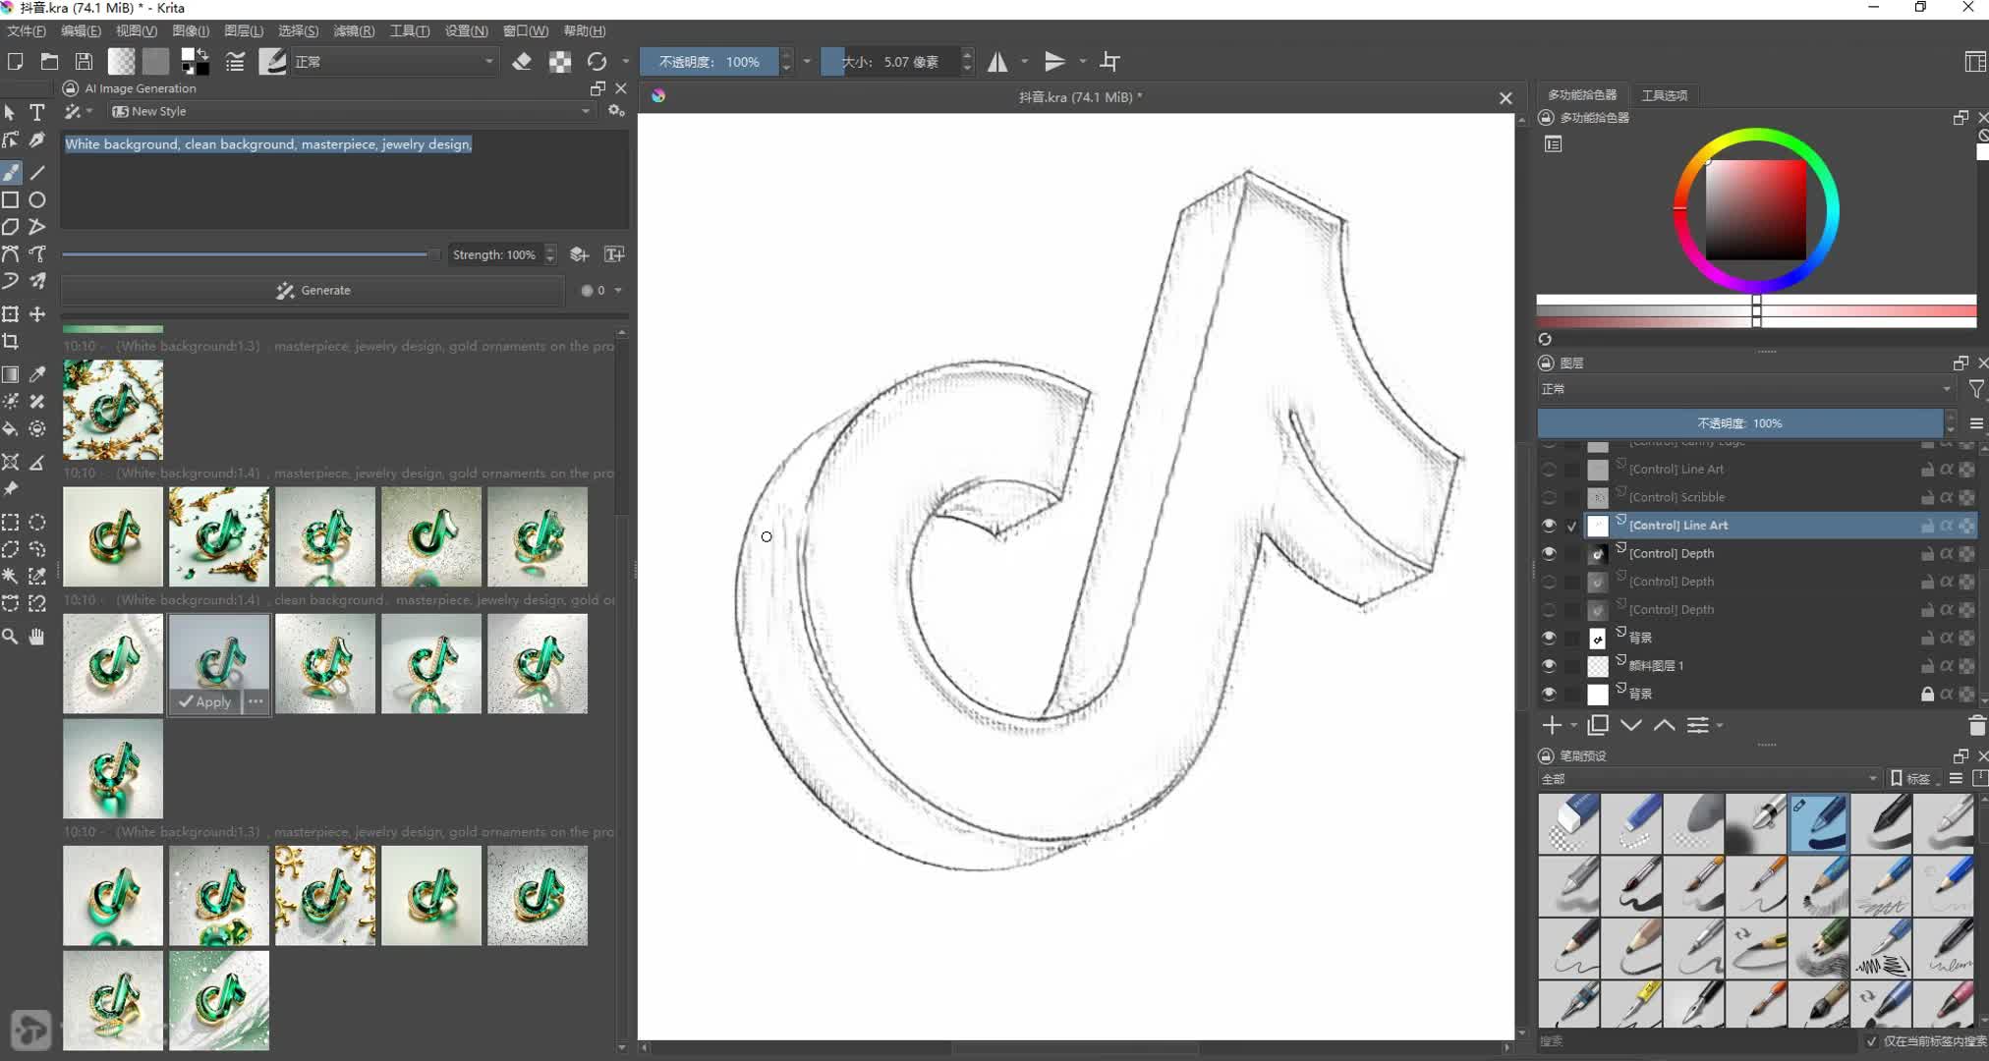Open the 设置(N) menu

click(466, 31)
